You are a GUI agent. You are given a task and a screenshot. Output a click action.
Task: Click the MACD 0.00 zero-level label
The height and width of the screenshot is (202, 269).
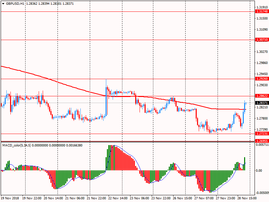(259, 171)
